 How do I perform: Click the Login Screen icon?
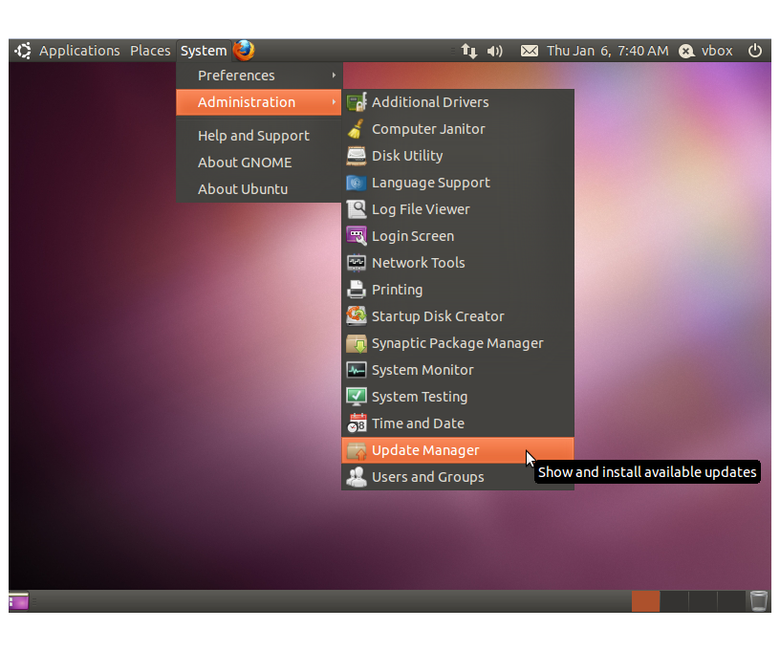[x=357, y=236]
